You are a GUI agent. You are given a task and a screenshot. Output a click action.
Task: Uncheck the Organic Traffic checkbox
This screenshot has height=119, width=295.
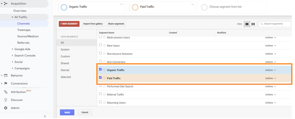pyautogui.click(x=100, y=69)
